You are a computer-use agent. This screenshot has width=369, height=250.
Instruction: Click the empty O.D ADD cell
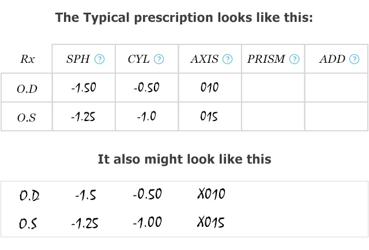[x=336, y=88]
